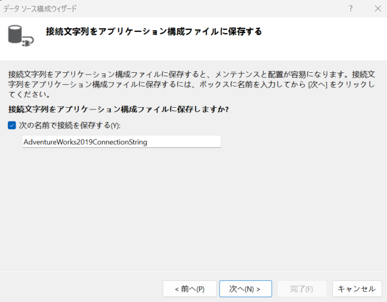Uncheck the 次の名前で接続を保存する checkbox
The image size is (387, 302).
[x=12, y=125]
